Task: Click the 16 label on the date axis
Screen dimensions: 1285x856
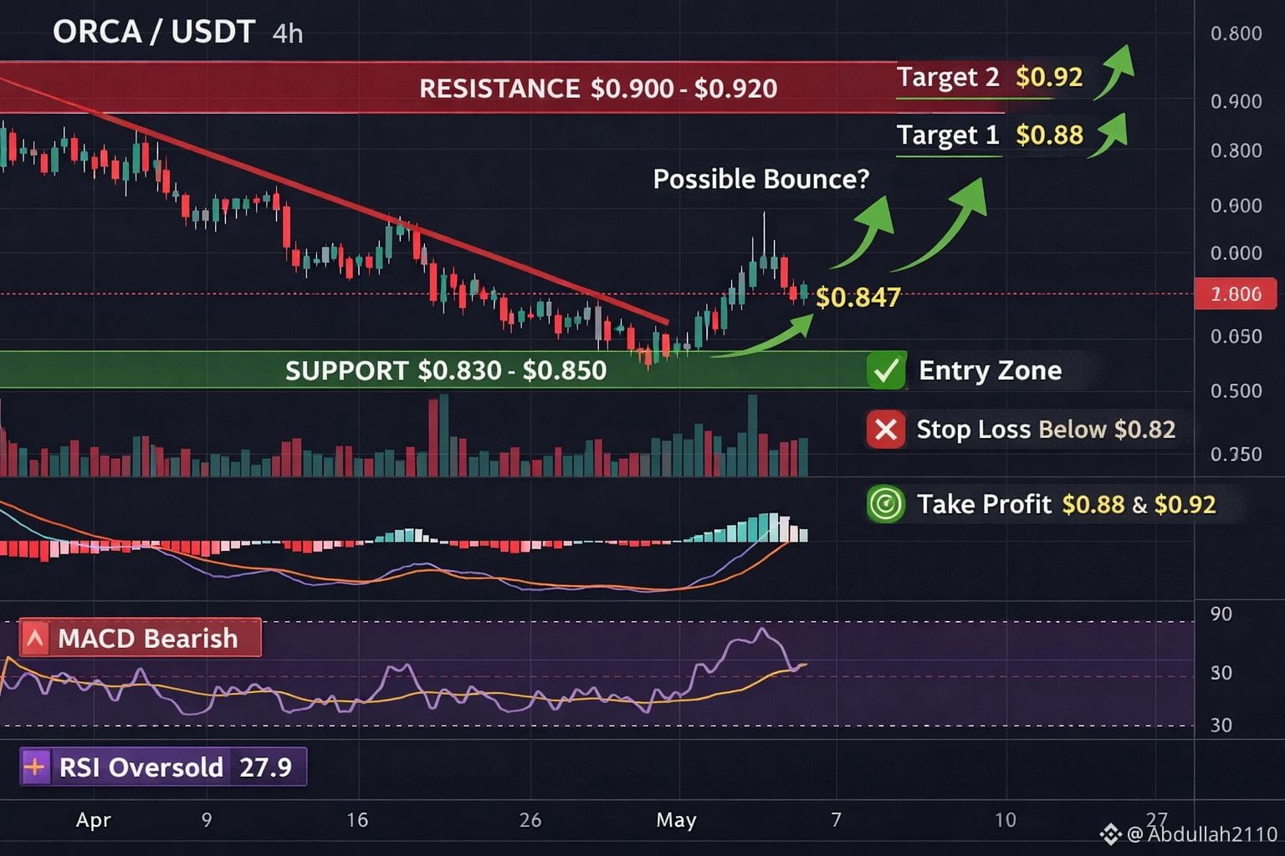Action: point(357,819)
